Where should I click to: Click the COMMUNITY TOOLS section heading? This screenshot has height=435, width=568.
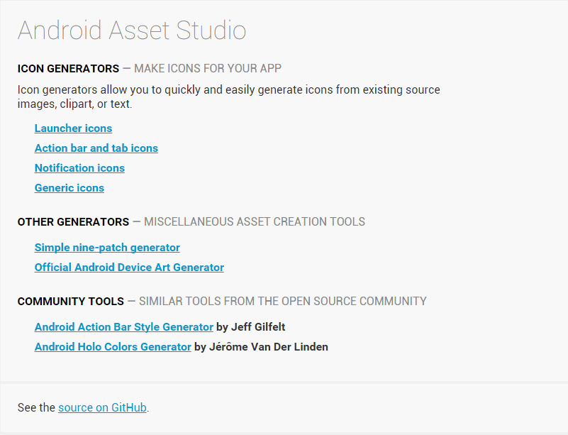[x=71, y=302]
